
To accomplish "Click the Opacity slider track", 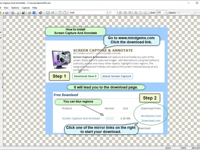I will tap(187, 13).
